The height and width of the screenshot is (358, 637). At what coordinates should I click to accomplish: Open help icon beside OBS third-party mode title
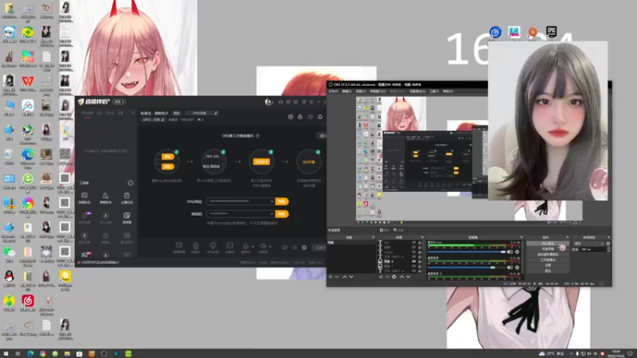pyautogui.click(x=257, y=136)
